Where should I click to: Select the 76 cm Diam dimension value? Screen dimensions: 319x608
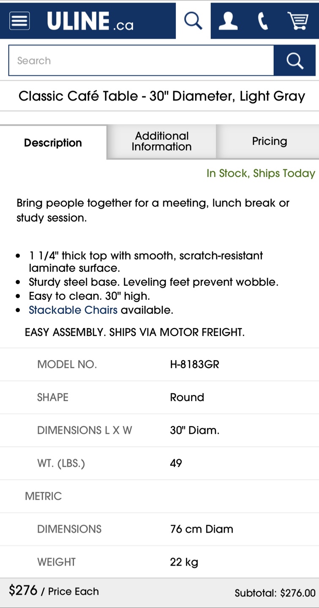(x=202, y=529)
